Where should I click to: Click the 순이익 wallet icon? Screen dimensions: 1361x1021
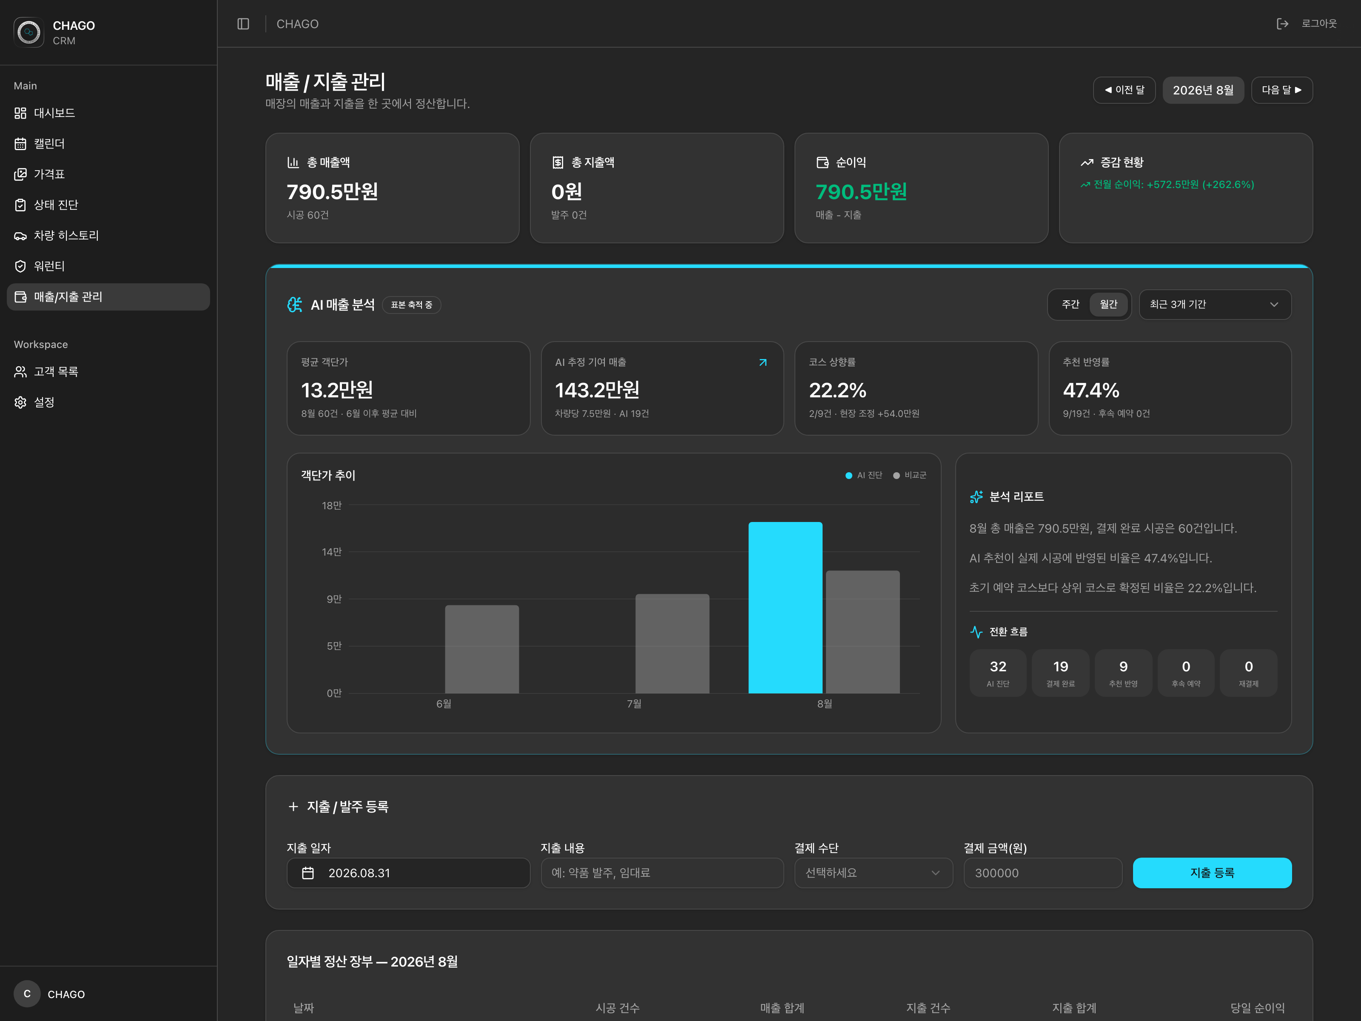(x=822, y=163)
